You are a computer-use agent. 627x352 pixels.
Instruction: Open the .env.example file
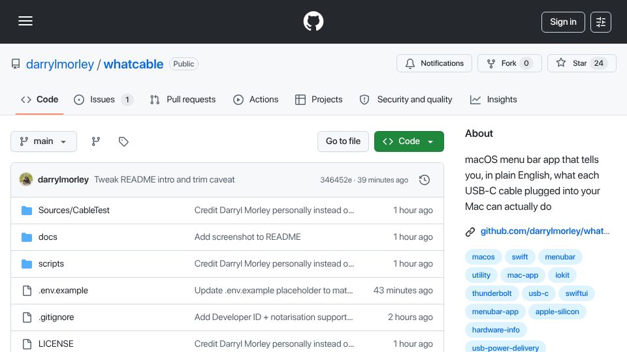pyautogui.click(x=63, y=291)
